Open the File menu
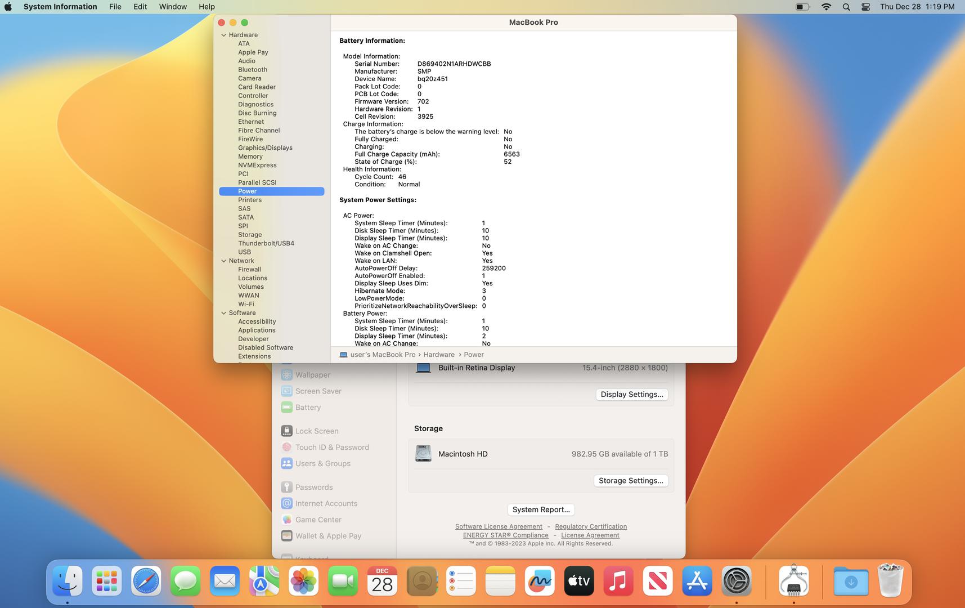 115,7
